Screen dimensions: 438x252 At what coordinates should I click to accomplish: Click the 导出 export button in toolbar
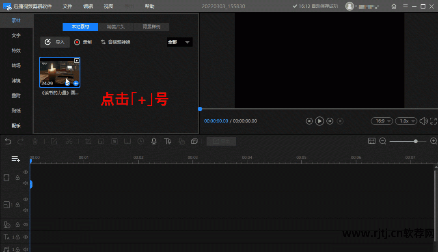point(221,141)
